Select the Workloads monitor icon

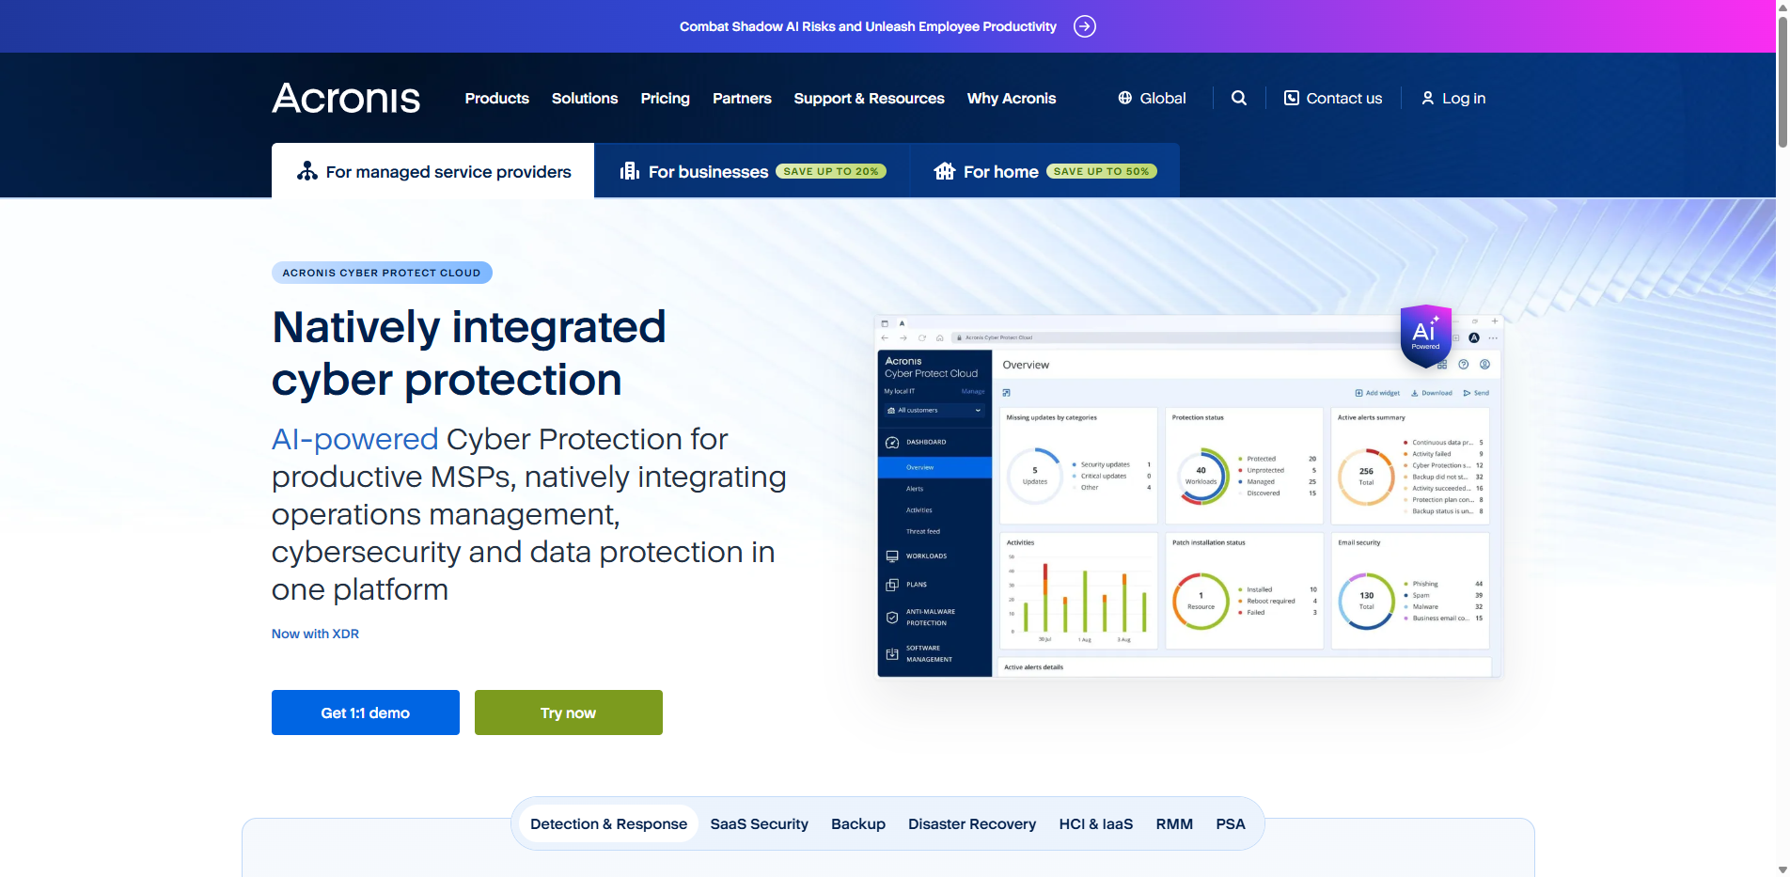coord(892,556)
